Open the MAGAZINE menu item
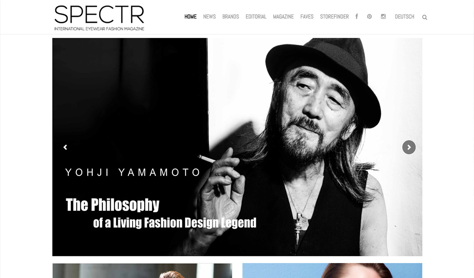474x278 pixels. (x=283, y=17)
